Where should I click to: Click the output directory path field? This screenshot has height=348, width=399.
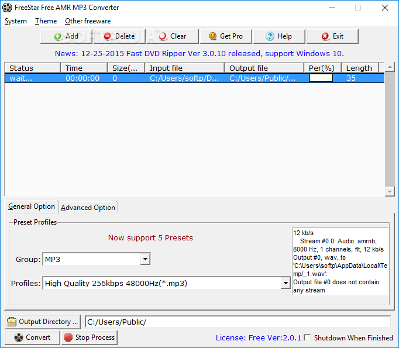tap(238, 322)
